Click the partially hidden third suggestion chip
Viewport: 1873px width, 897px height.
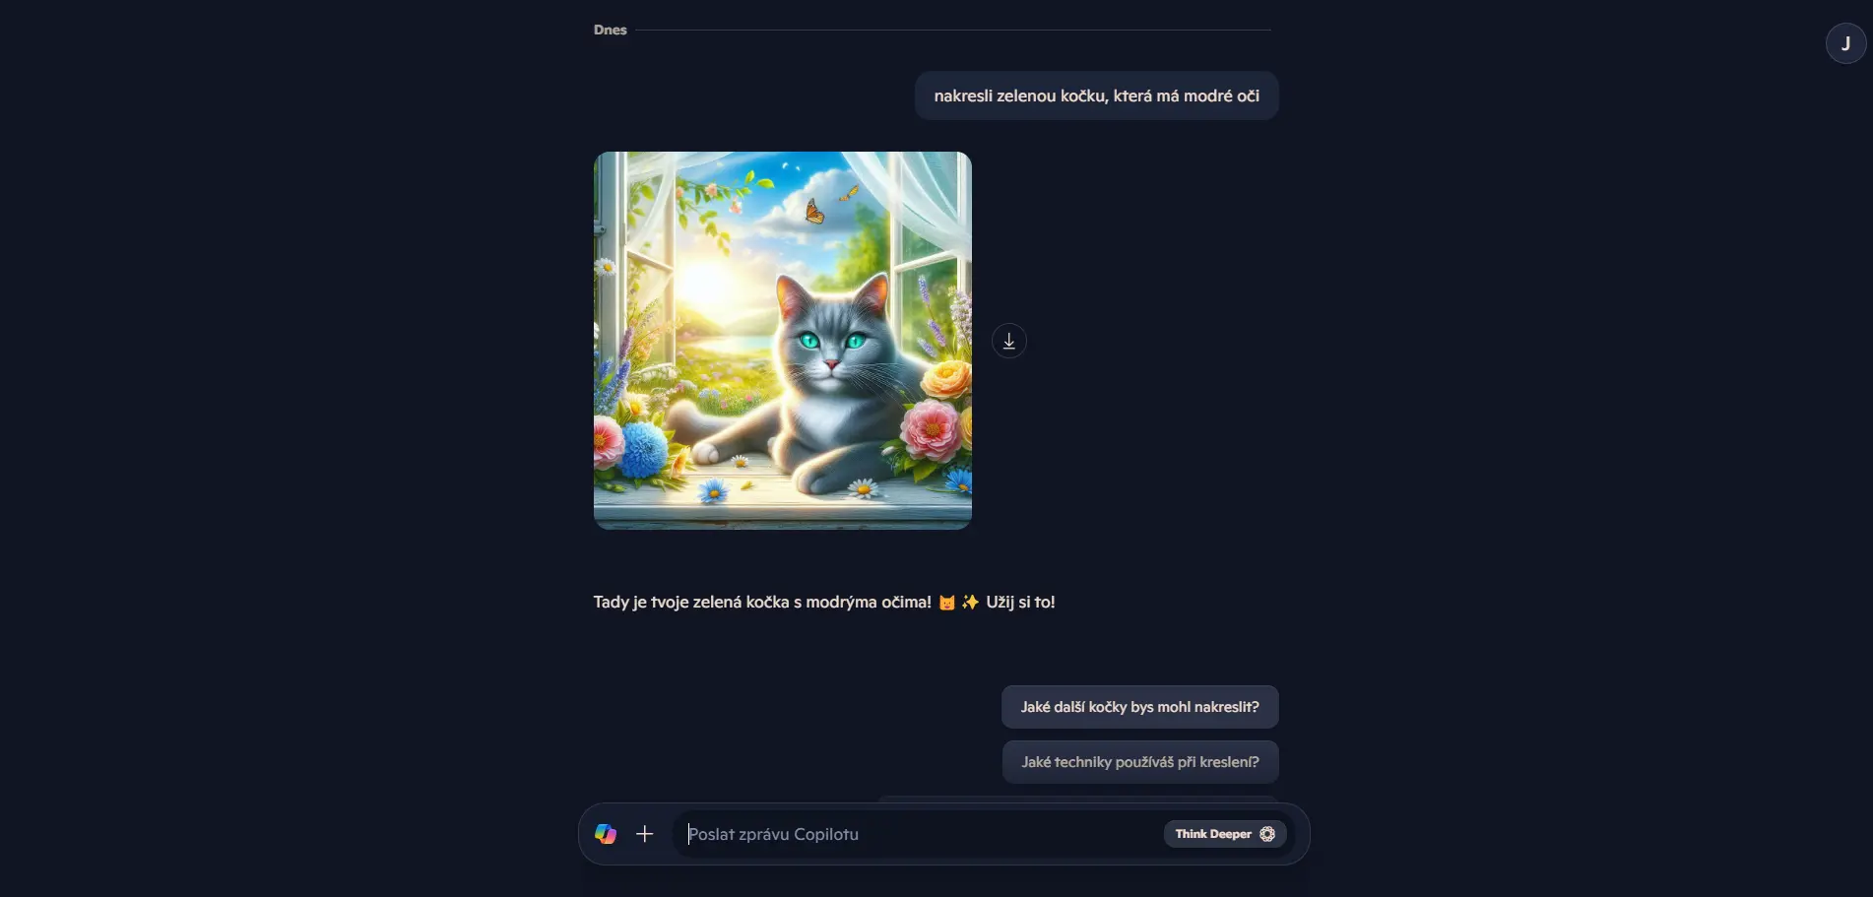[x=1077, y=800]
